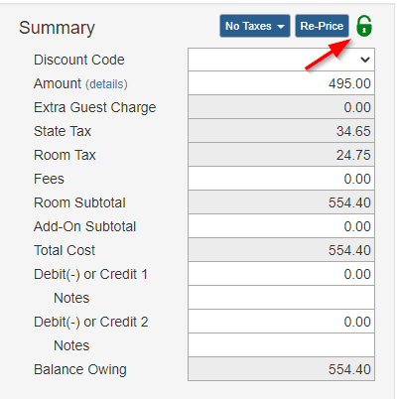399x399 pixels.
Task: Click the green unlock padlock icon
Action: click(x=364, y=26)
